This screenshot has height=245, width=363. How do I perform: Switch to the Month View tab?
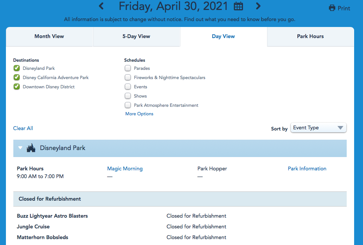(49, 36)
